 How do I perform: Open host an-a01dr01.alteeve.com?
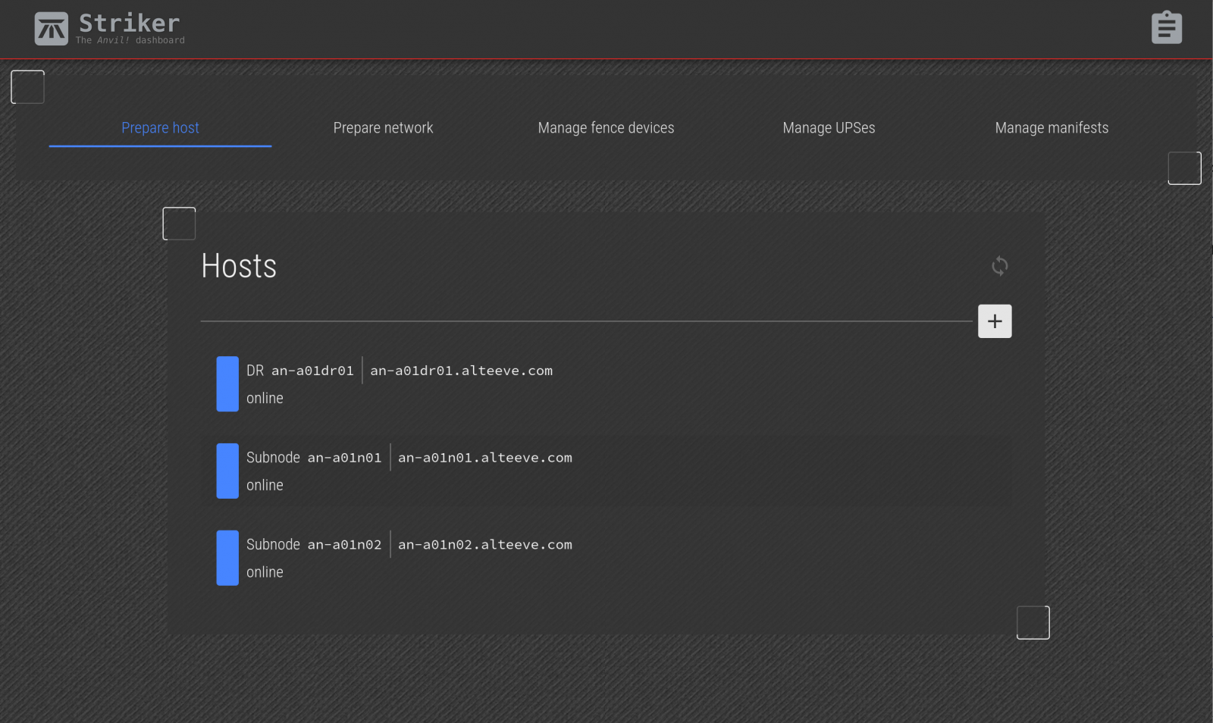[461, 371]
